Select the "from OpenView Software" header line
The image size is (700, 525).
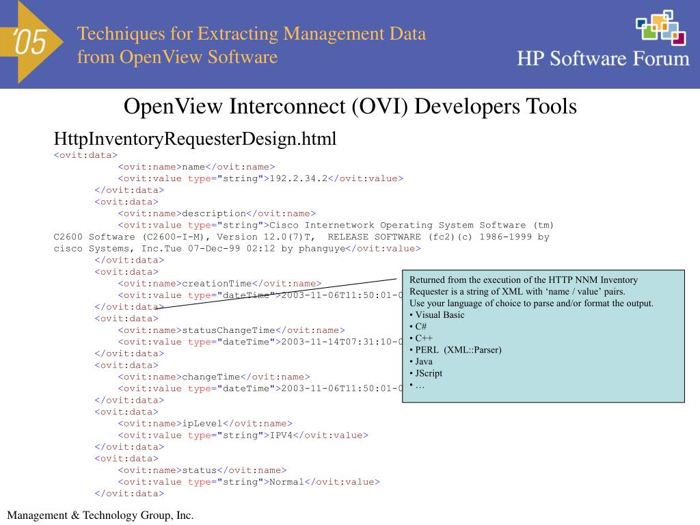(177, 57)
